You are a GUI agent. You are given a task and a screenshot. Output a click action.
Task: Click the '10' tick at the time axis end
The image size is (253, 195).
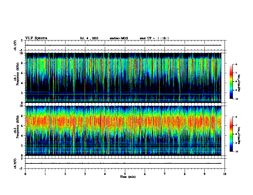[225, 174]
